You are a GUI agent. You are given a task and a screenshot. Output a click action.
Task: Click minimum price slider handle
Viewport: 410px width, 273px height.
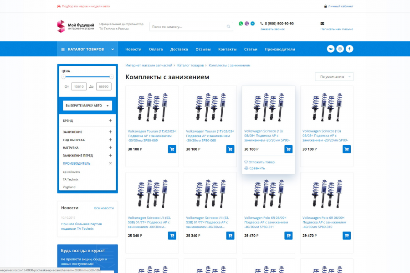coord(63,77)
